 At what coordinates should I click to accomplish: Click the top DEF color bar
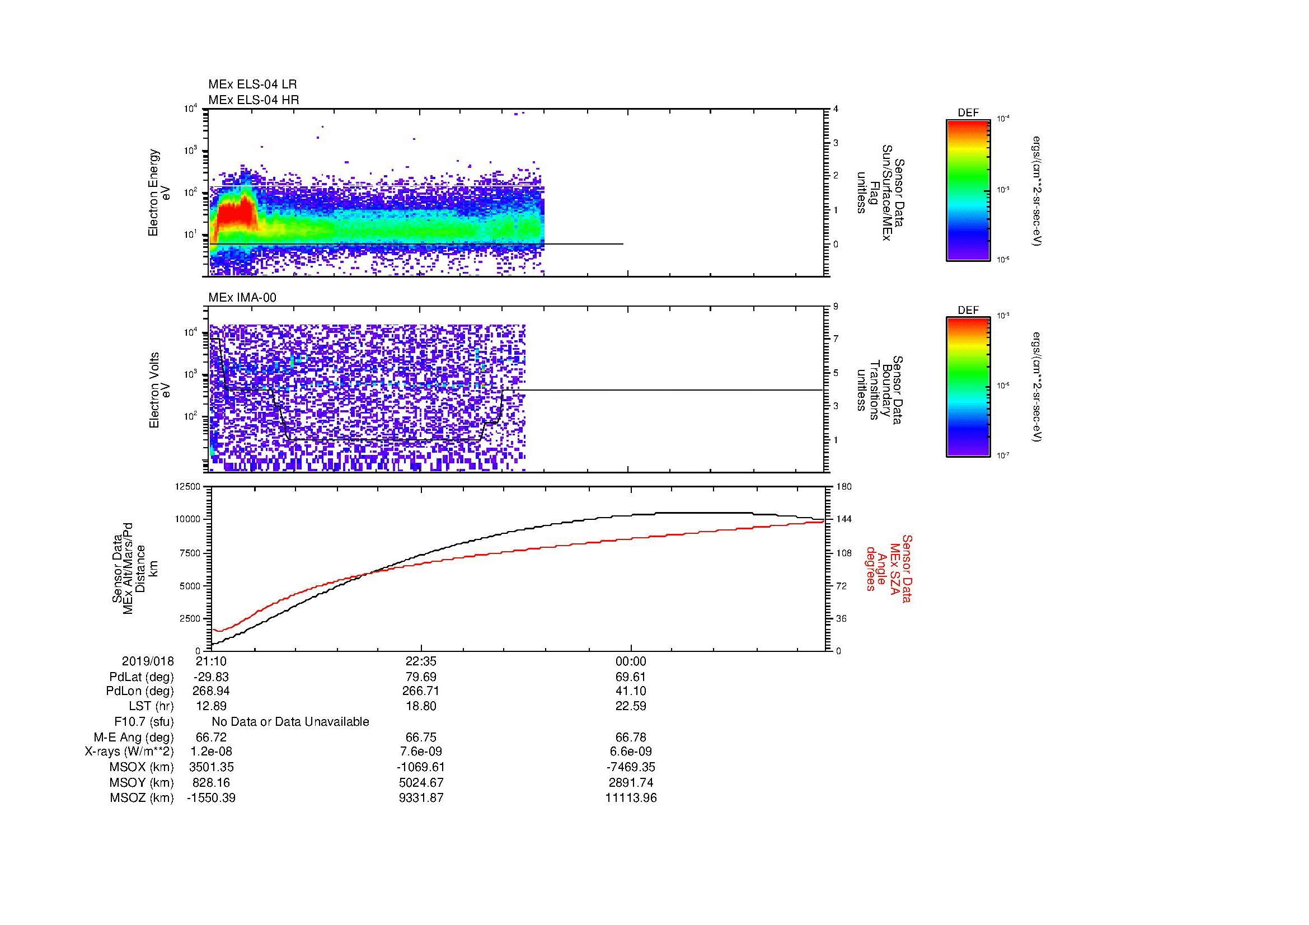(968, 190)
